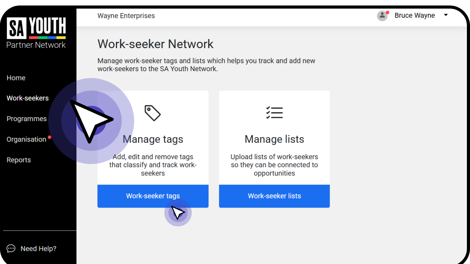Viewport: 470px width, 264px height.
Task: Select Work-seekers in the sidebar
Action: [x=28, y=98]
